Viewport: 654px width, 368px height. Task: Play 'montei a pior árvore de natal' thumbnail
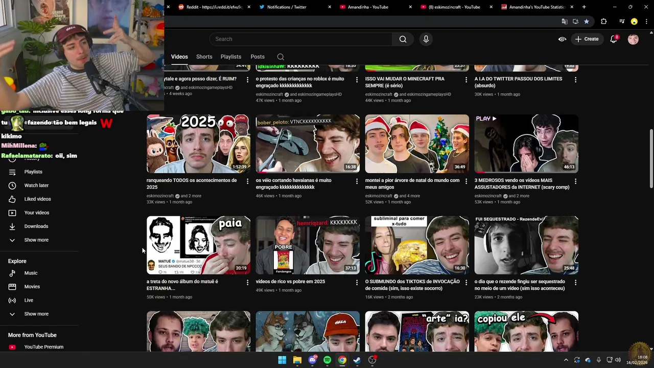coord(417,144)
